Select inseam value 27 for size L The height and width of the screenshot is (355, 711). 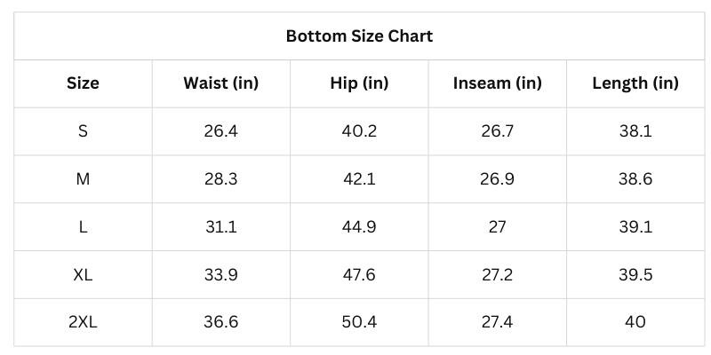[497, 227]
